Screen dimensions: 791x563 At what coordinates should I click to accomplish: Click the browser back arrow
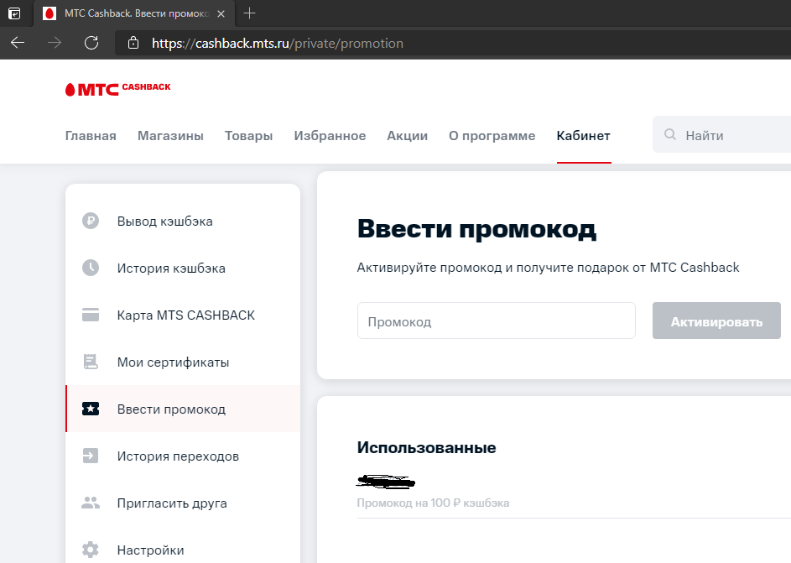tap(18, 43)
